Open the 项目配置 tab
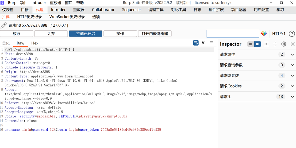This screenshot has width=296, height=148. tap(239, 10)
